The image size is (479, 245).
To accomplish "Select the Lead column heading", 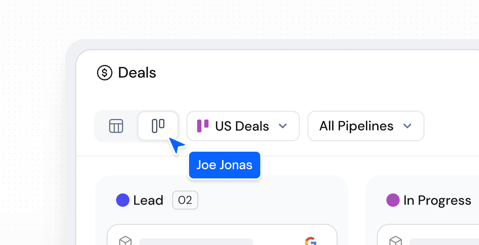I will (x=148, y=200).
